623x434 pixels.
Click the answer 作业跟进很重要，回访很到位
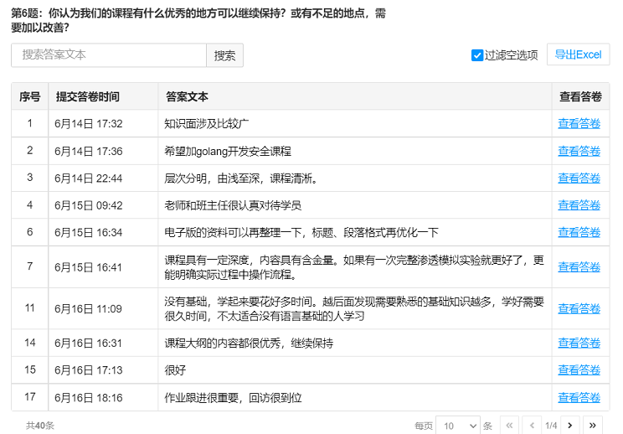tap(233, 397)
